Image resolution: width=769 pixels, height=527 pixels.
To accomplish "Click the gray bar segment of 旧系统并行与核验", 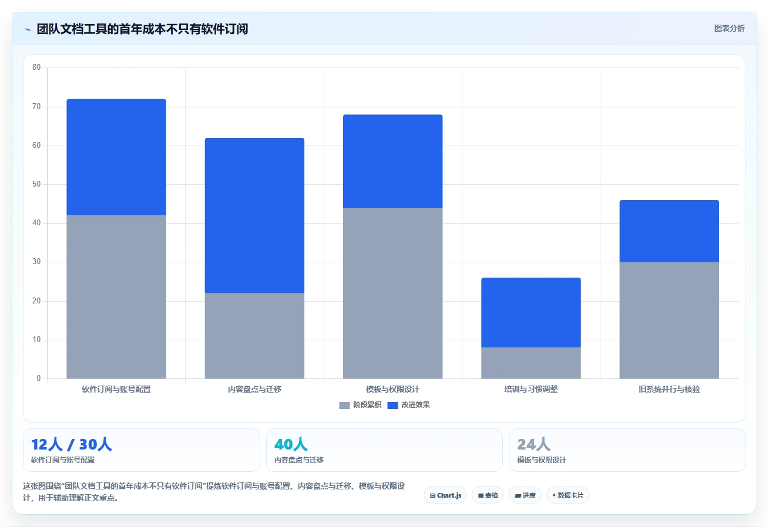I will 669,320.
